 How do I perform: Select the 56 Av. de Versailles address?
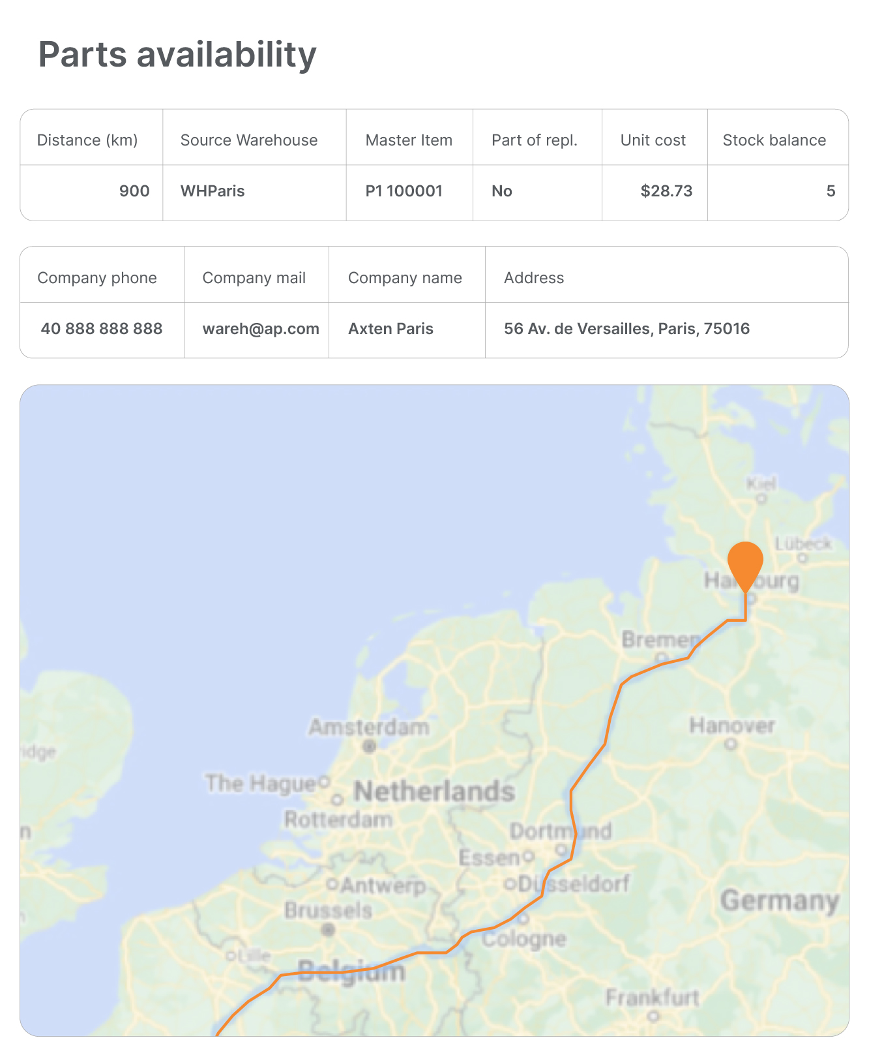coord(626,328)
